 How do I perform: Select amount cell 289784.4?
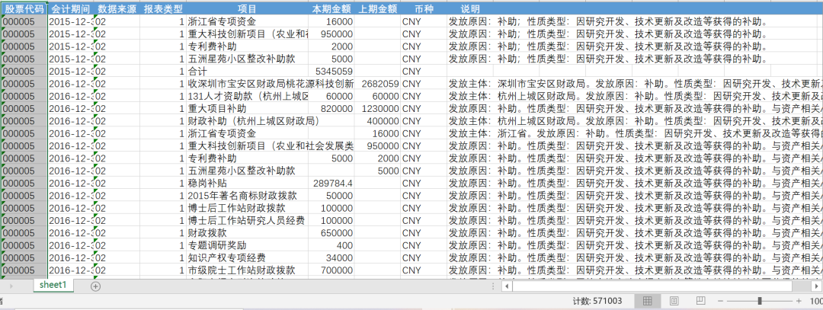click(331, 183)
